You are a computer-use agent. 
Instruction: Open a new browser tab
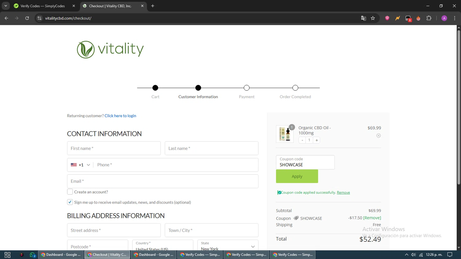153,6
